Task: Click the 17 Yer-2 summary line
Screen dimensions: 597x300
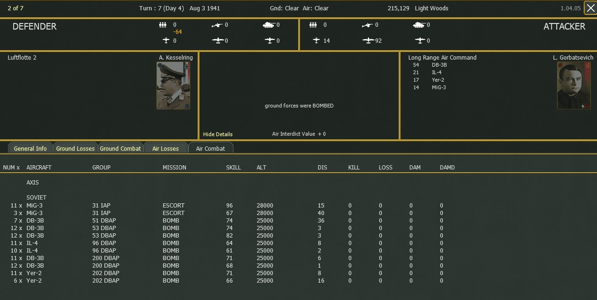Action: (428, 80)
